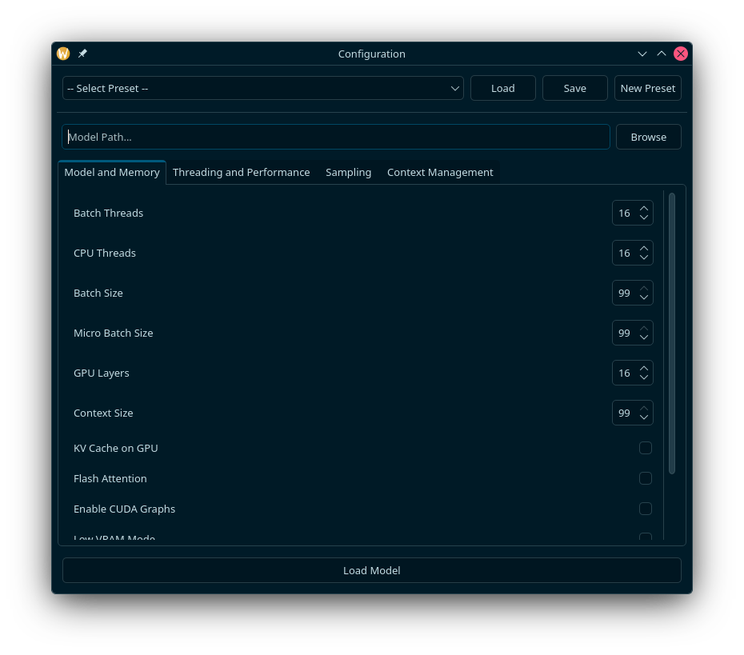
Task: Switch to the Threading and Performance tab
Action: (241, 172)
